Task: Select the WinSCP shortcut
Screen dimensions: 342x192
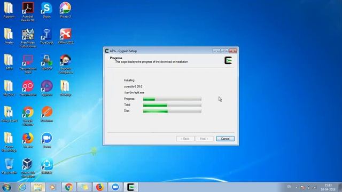Action: pyautogui.click(x=46, y=62)
